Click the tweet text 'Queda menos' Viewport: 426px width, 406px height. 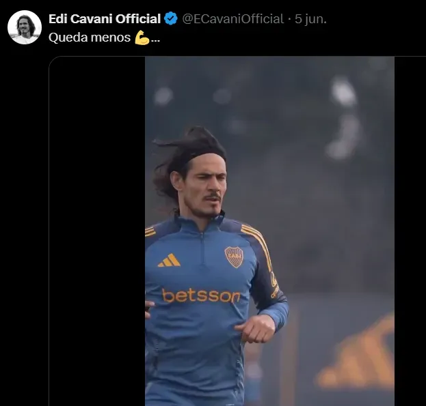click(89, 38)
